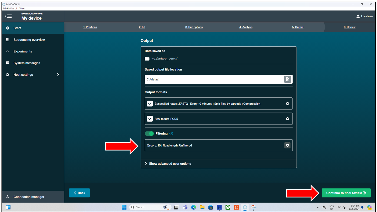Image resolution: width=377 pixels, height=212 pixels.
Task: Click the workshop_test/ folder icon
Action: [147, 59]
